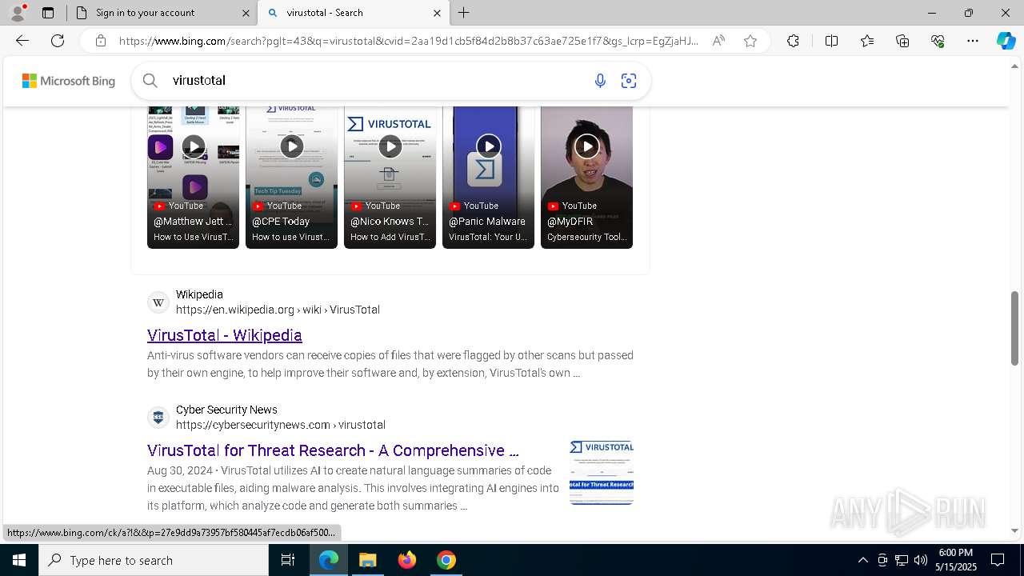Play the @MyDFIR video
The image size is (1024, 576).
click(x=586, y=146)
